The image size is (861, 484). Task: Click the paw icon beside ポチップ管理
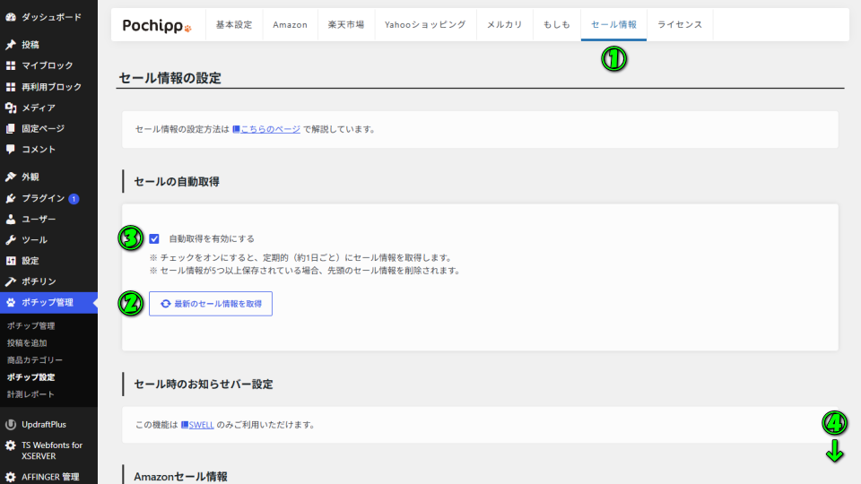click(11, 302)
